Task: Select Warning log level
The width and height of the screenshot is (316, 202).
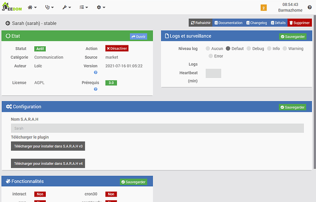Action: click(284, 49)
